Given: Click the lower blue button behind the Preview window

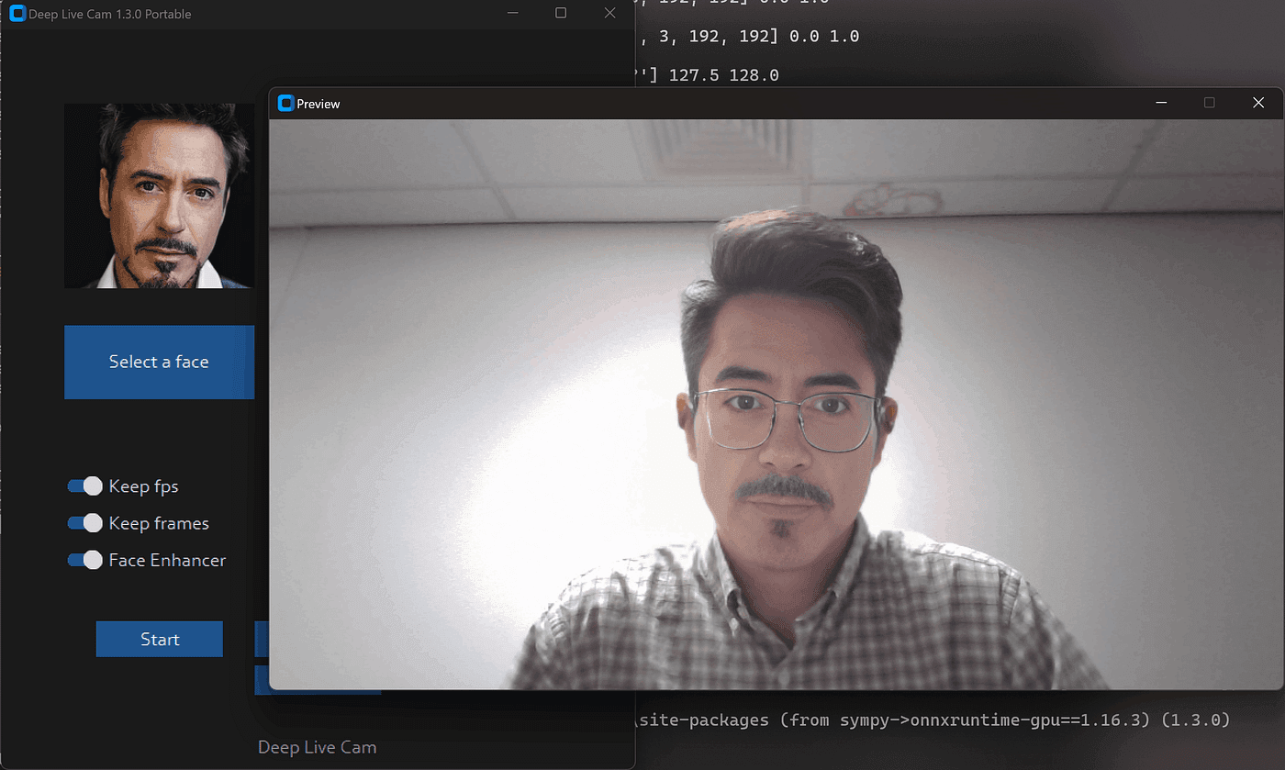Looking at the screenshot, I should point(260,680).
